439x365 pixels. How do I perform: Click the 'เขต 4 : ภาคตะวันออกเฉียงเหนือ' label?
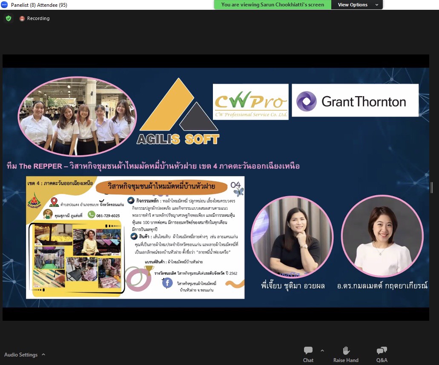(x=60, y=183)
